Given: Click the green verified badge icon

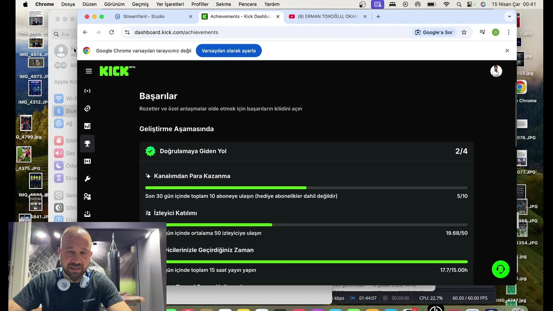Looking at the screenshot, I should tap(150, 151).
